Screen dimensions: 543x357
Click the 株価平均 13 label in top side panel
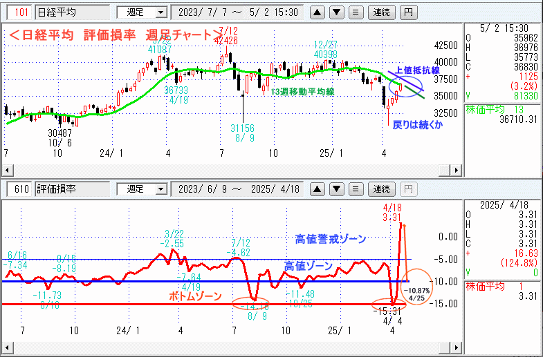495,110
